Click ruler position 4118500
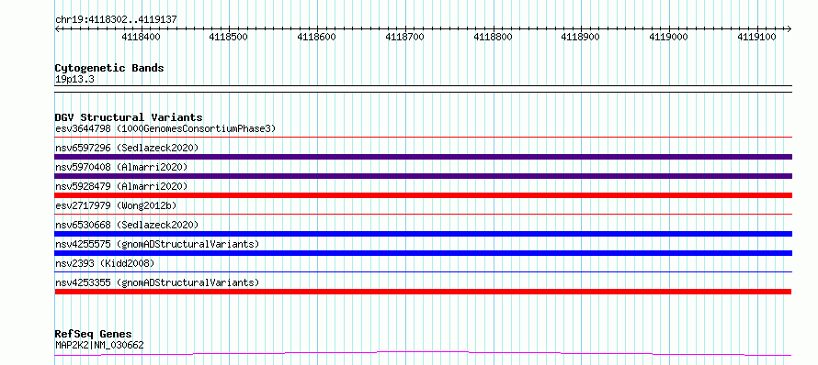 click(x=229, y=37)
